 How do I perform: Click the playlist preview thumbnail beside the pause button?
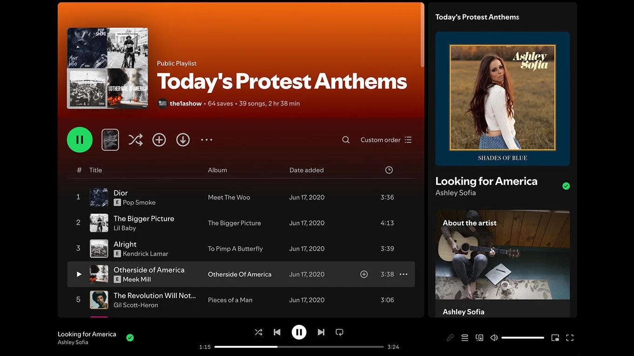[110, 140]
